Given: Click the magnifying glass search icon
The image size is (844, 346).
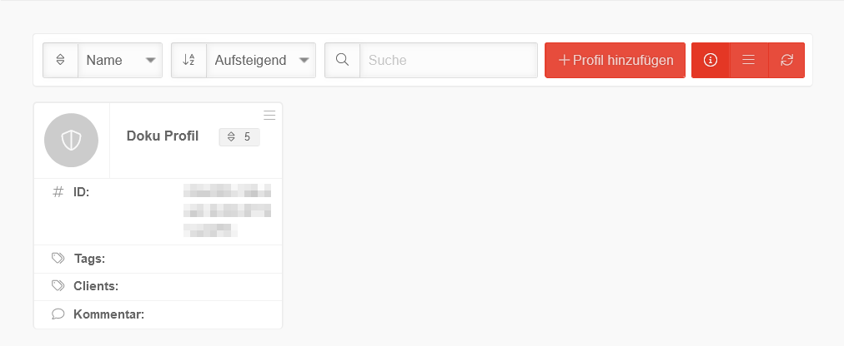Looking at the screenshot, I should [x=342, y=60].
